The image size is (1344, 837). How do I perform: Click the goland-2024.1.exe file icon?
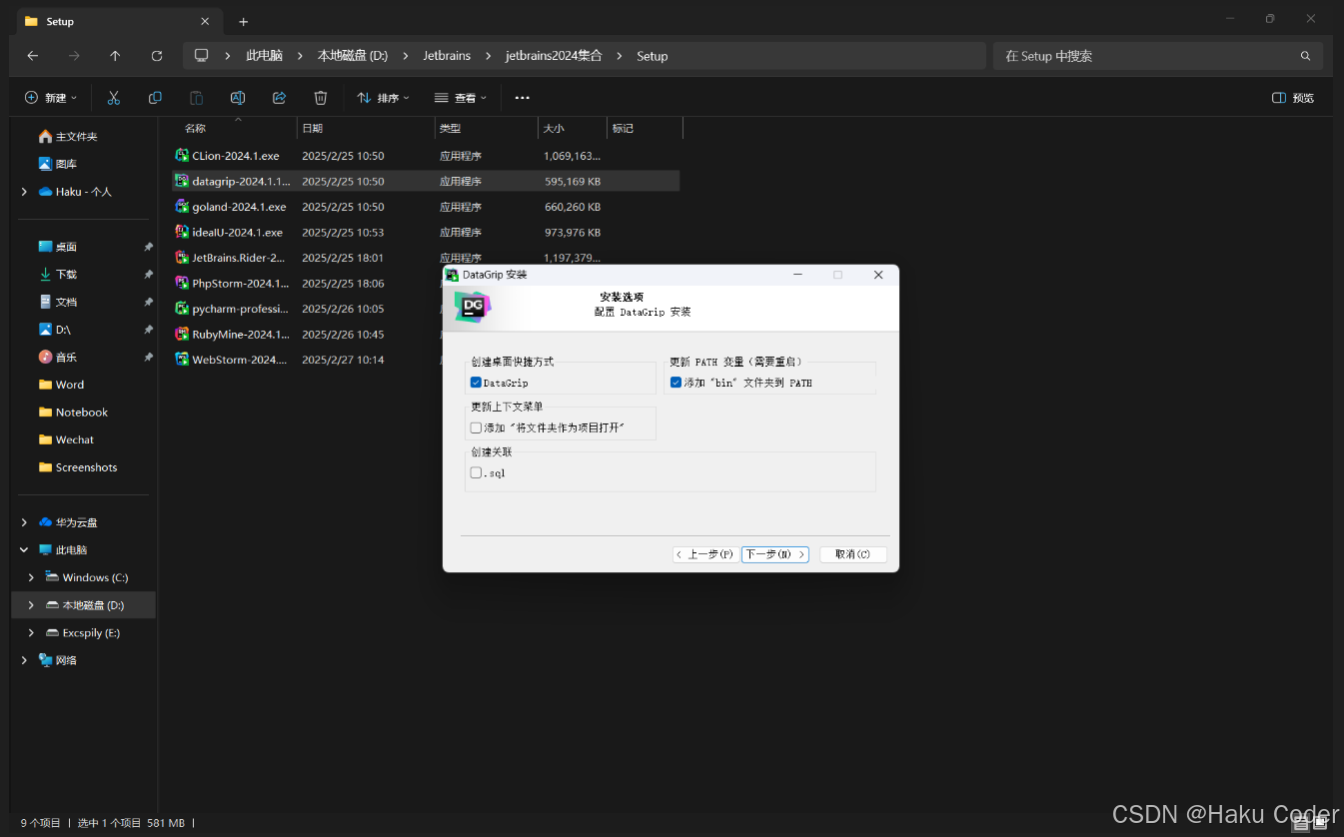(x=182, y=207)
